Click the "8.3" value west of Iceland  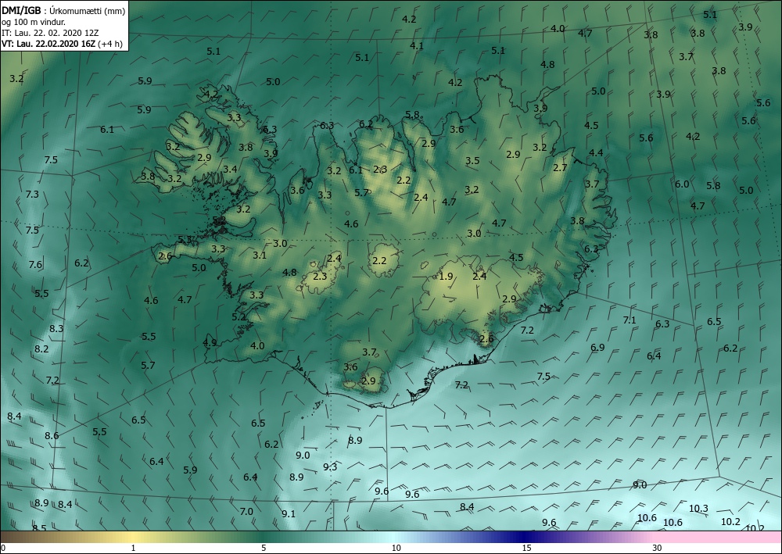(x=56, y=329)
